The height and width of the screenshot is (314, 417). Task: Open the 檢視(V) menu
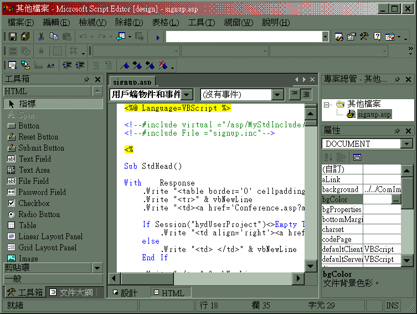[92, 23]
